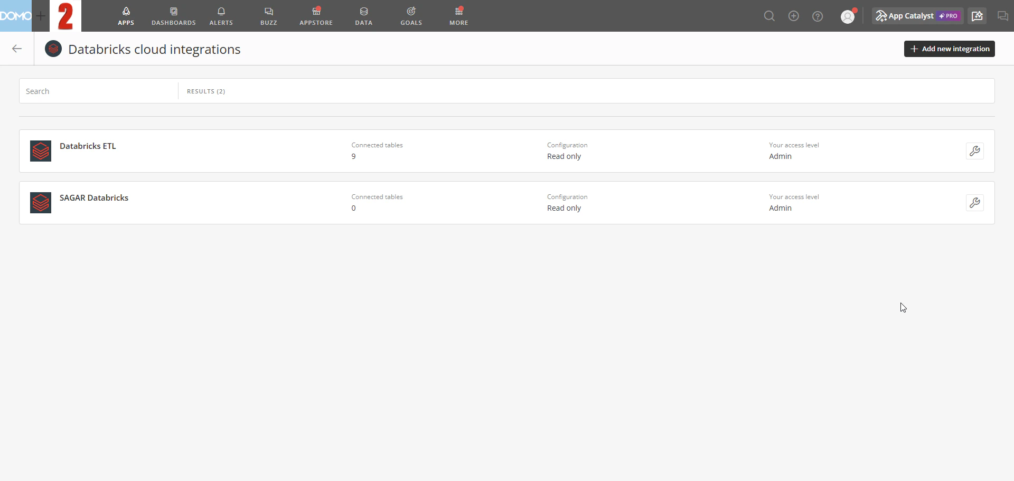Click Add new integration button
The height and width of the screenshot is (481, 1014).
(x=949, y=49)
